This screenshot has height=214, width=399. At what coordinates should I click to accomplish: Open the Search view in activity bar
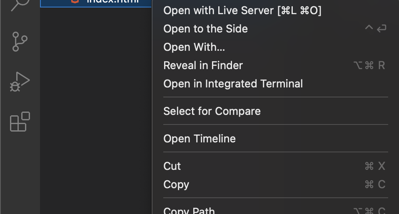pos(19,4)
